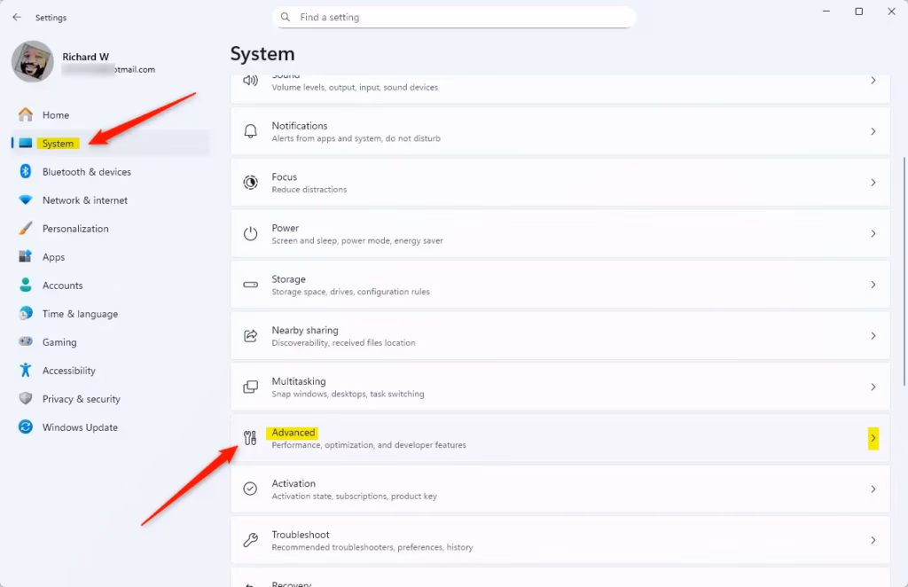The image size is (908, 587).
Task: Click the Storage drive icon
Action: 250,285
